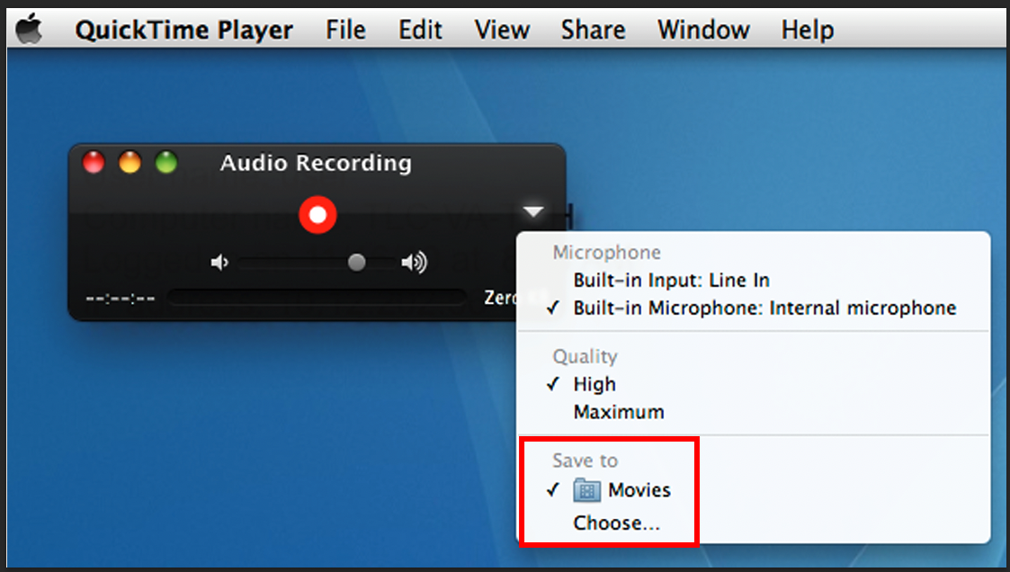Click the red close window button
Viewport: 1010px width, 572px height.
(x=94, y=163)
